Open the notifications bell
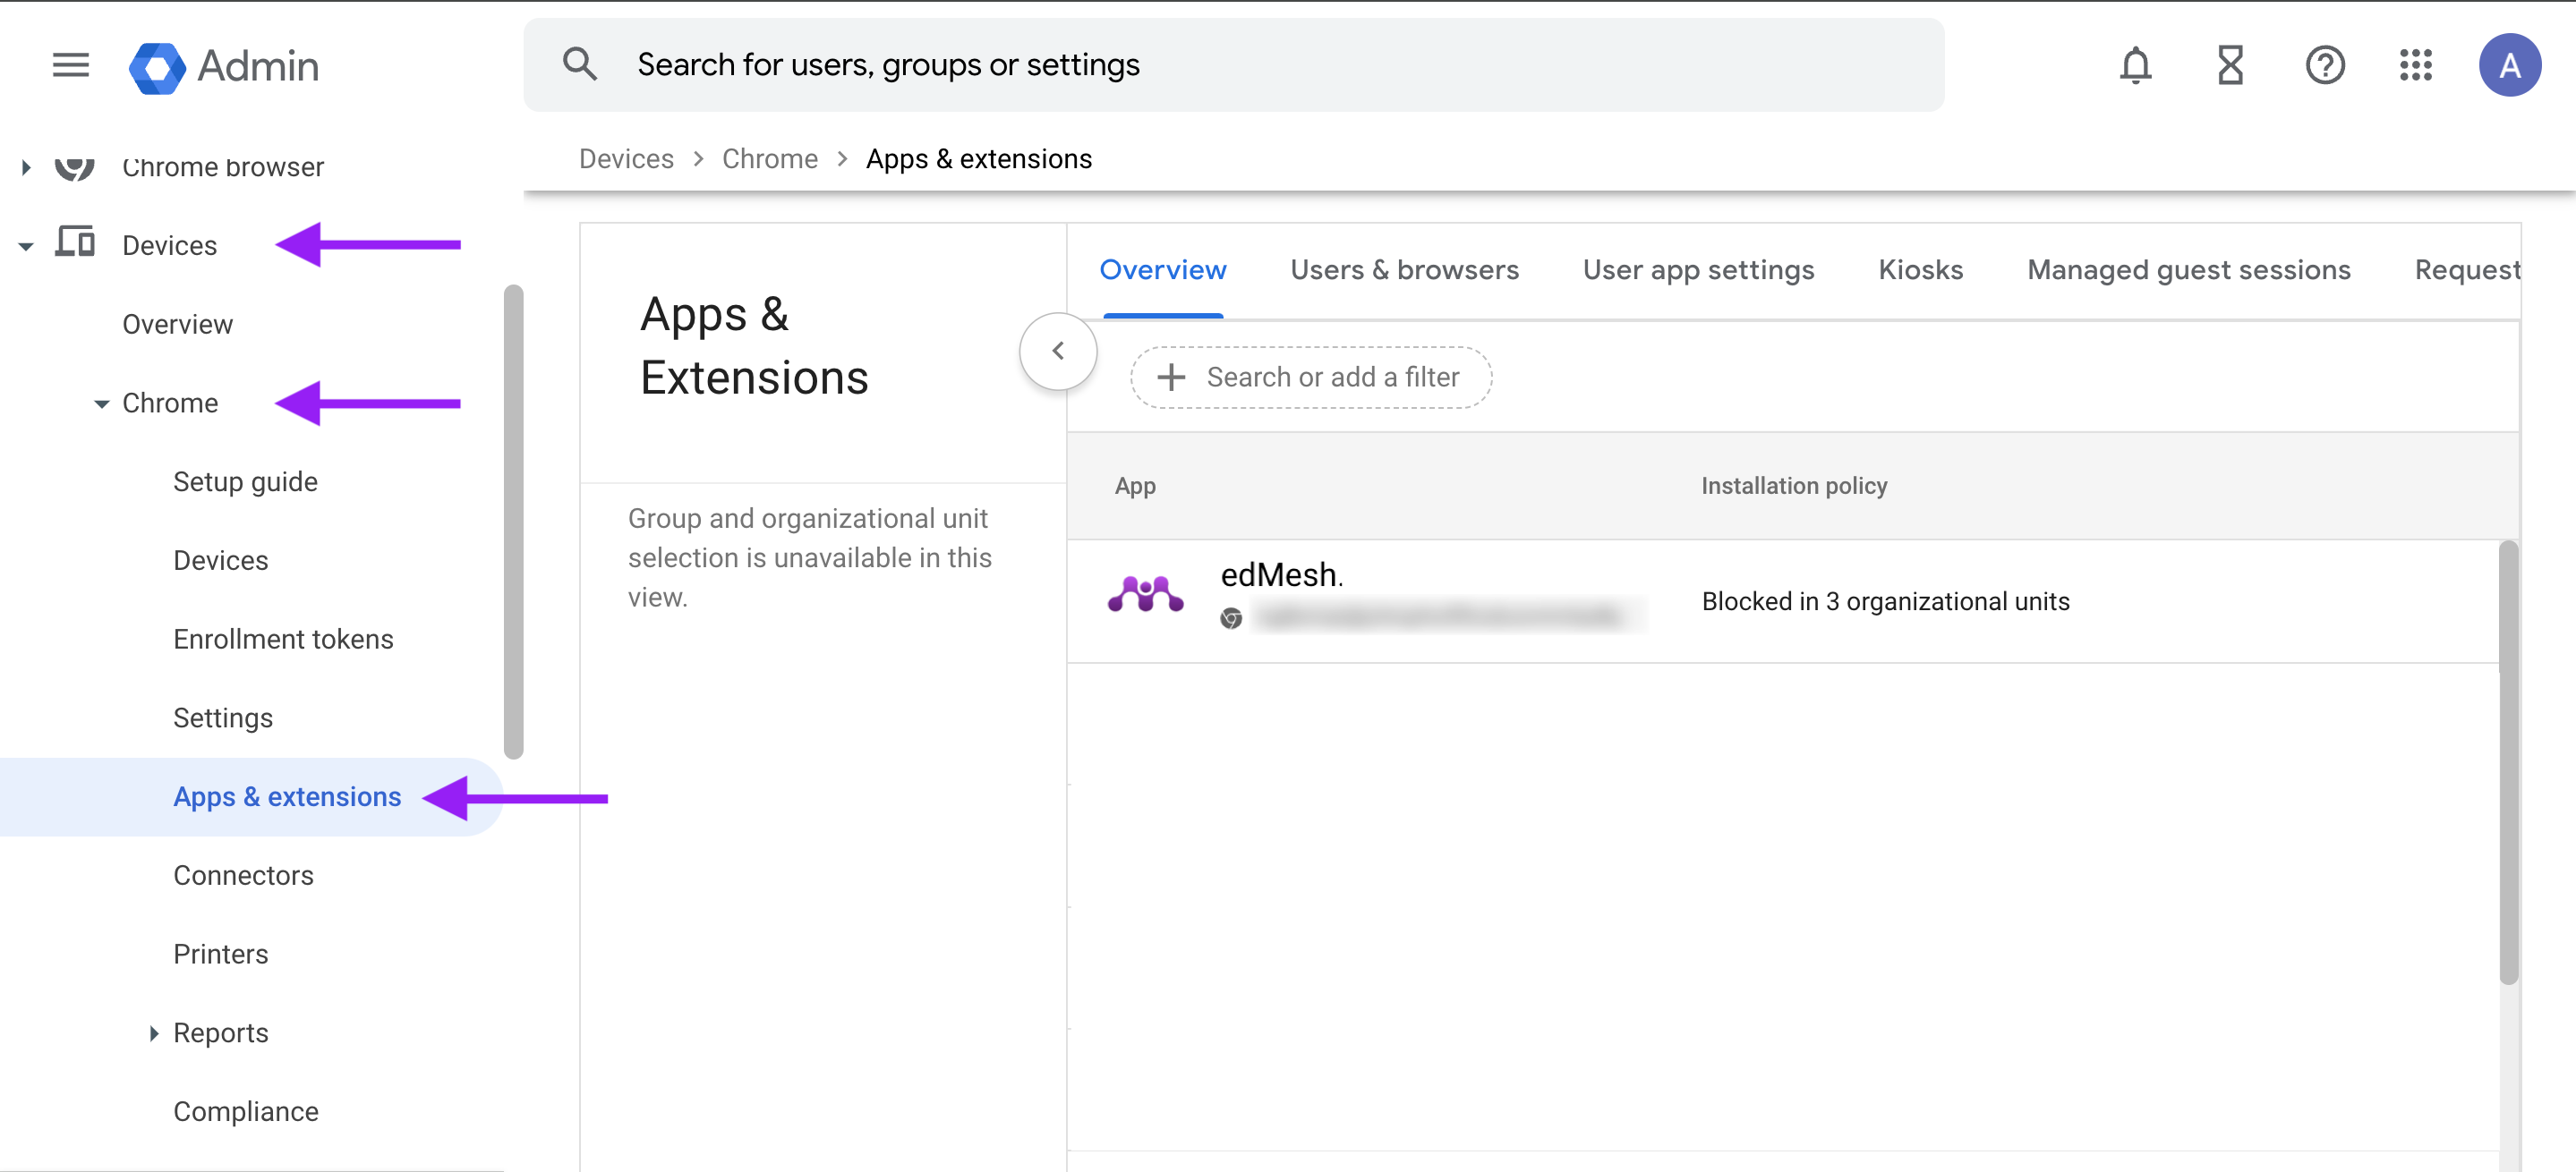This screenshot has height=1172, width=2576. (2135, 66)
